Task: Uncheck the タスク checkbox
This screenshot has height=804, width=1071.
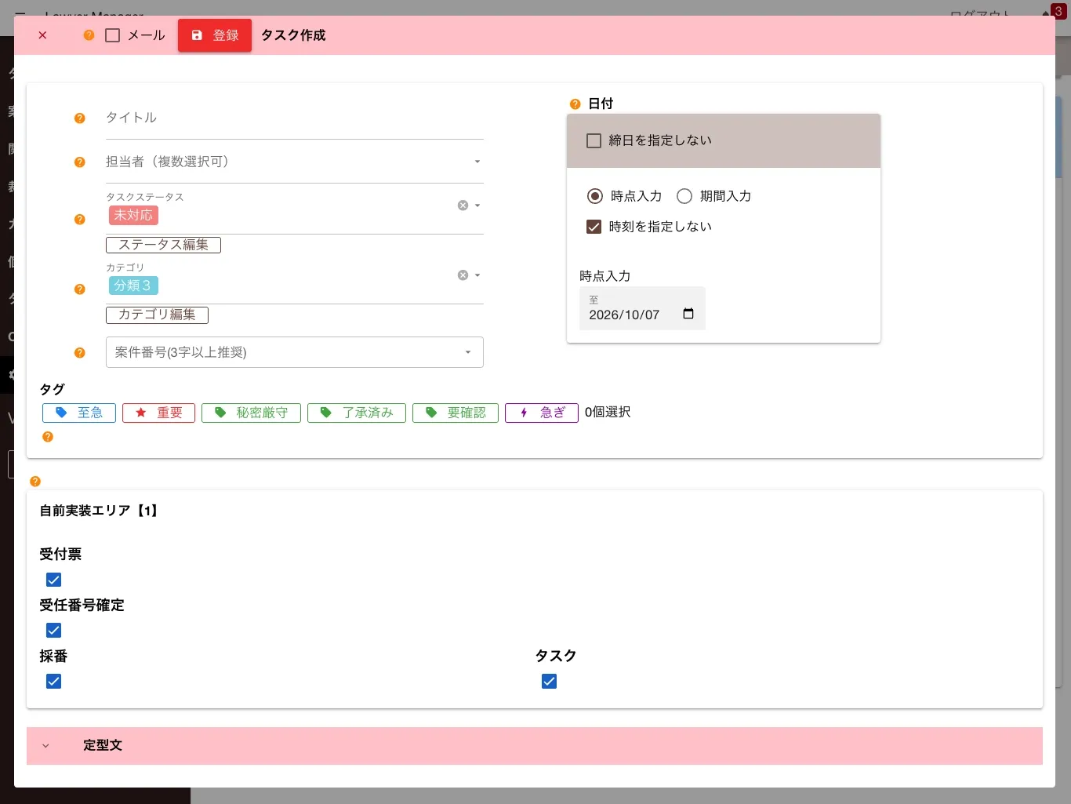Action: (x=549, y=681)
